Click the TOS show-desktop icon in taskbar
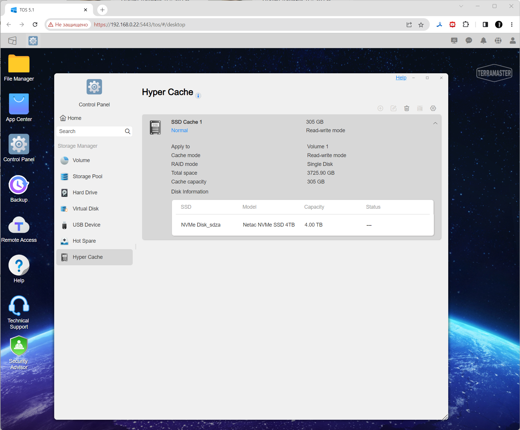Screen dimensions: 520x430 (x=12, y=40)
